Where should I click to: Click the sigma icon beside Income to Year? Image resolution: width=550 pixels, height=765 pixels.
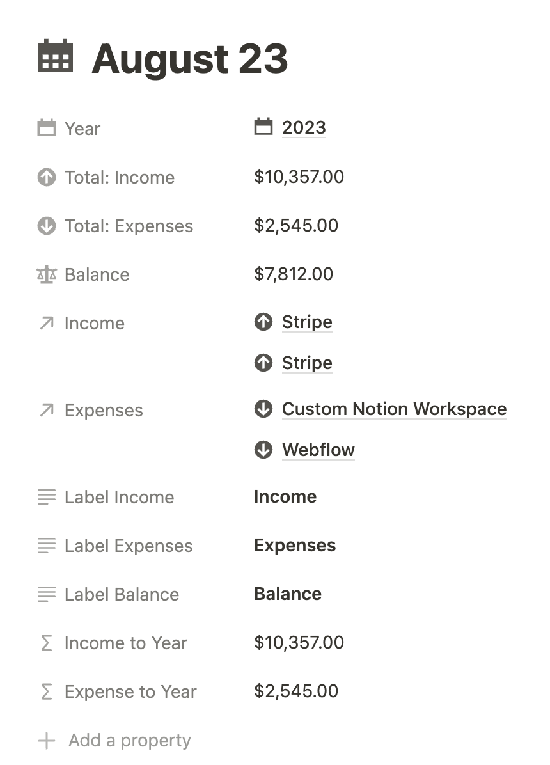point(47,643)
